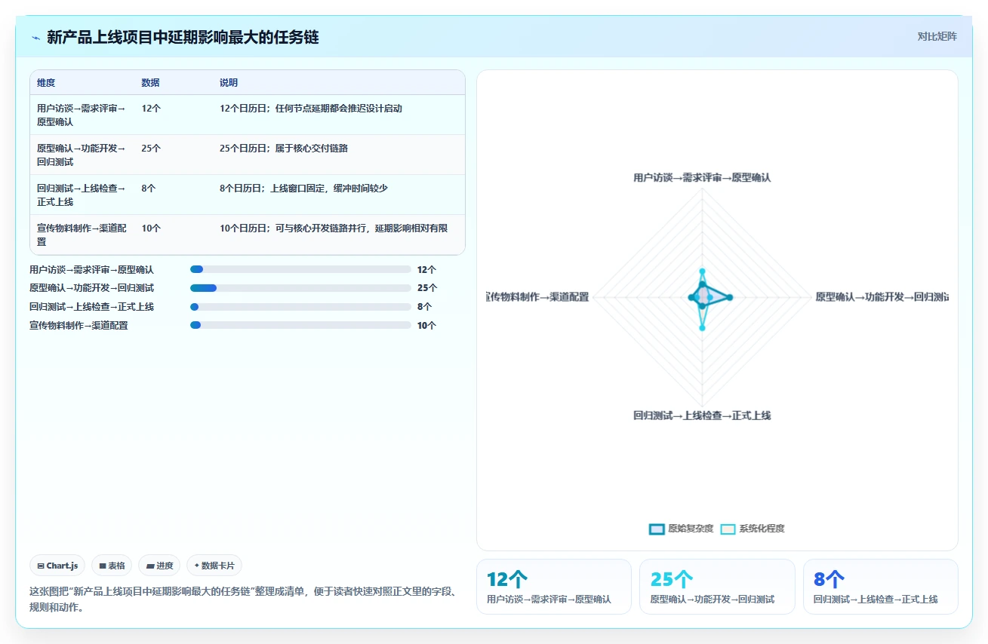988x644 pixels.
Task: Click radar axis label 回归测试→上线检查→正式上线
Action: [x=702, y=416]
